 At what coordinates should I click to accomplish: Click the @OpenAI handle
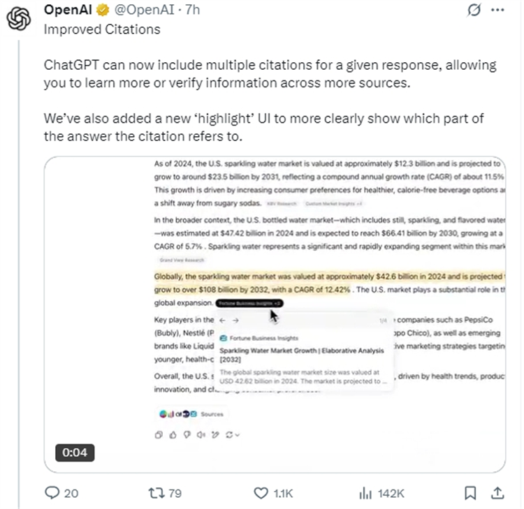pyautogui.click(x=137, y=10)
